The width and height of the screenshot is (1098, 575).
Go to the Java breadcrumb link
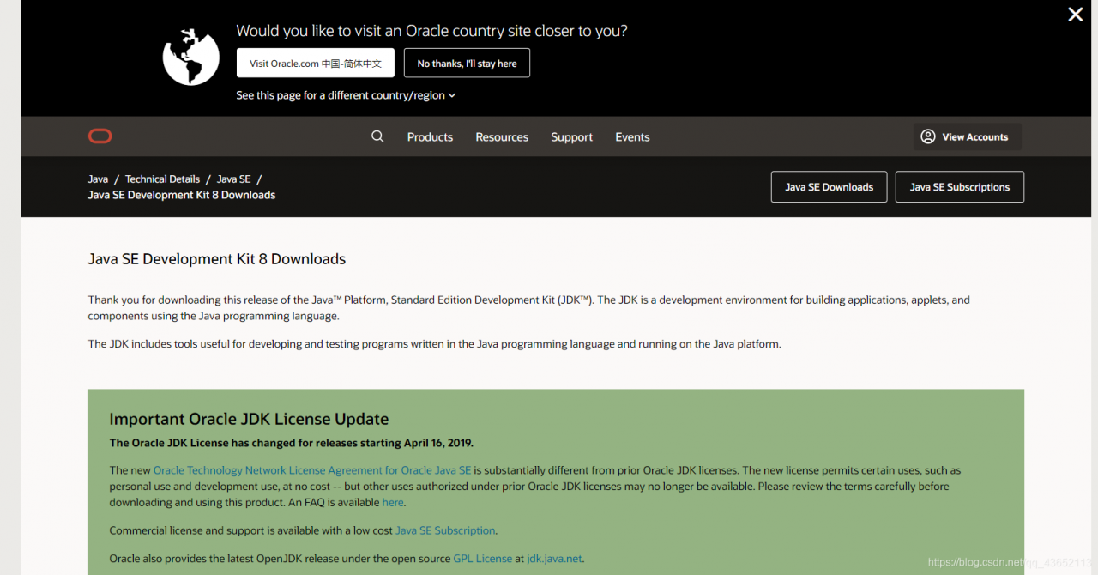(x=98, y=179)
